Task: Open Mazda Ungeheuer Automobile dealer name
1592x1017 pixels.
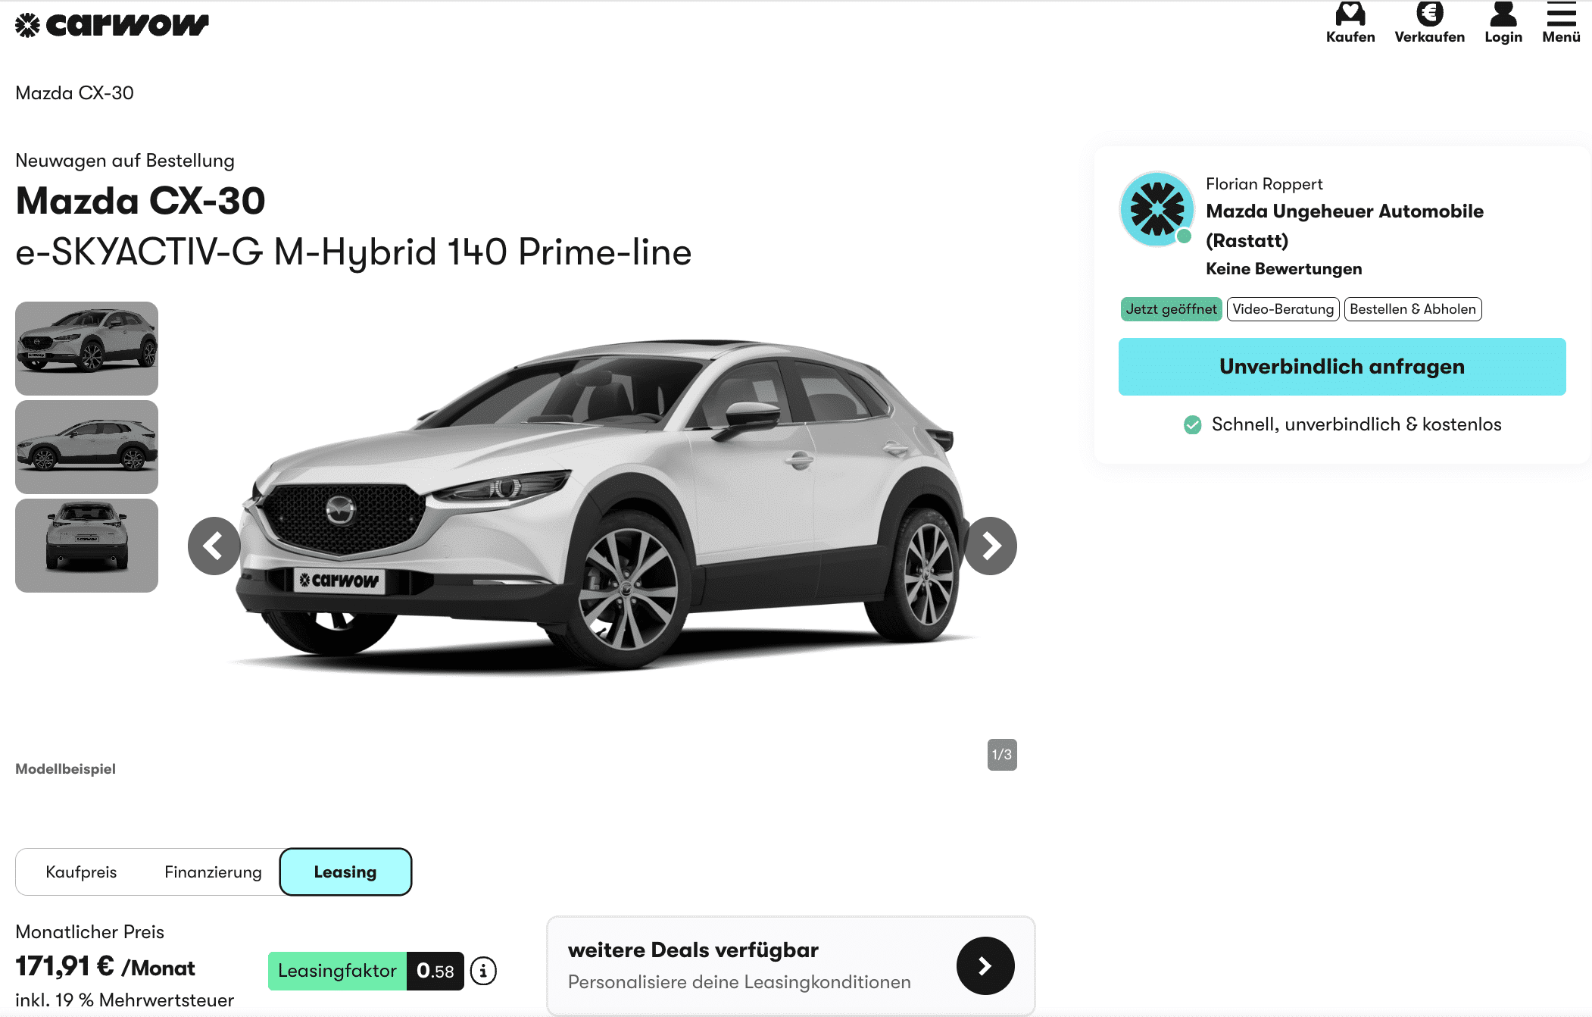Action: [1344, 226]
